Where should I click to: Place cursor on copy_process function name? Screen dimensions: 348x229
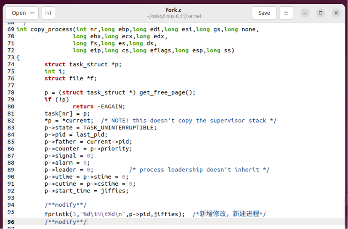[x=51, y=29]
